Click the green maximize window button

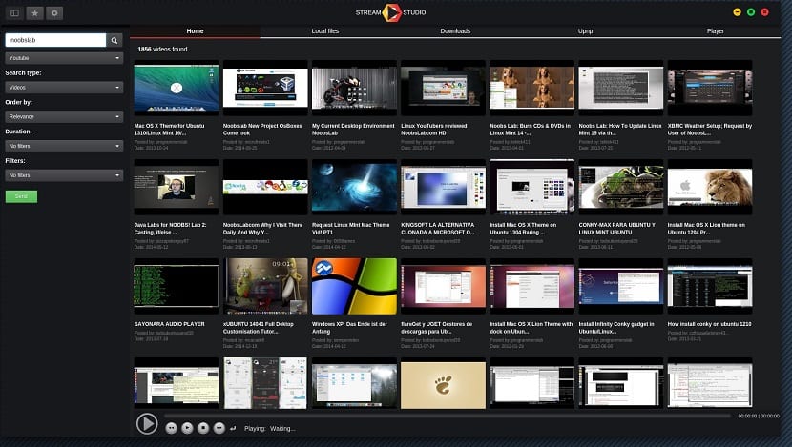tap(751, 12)
